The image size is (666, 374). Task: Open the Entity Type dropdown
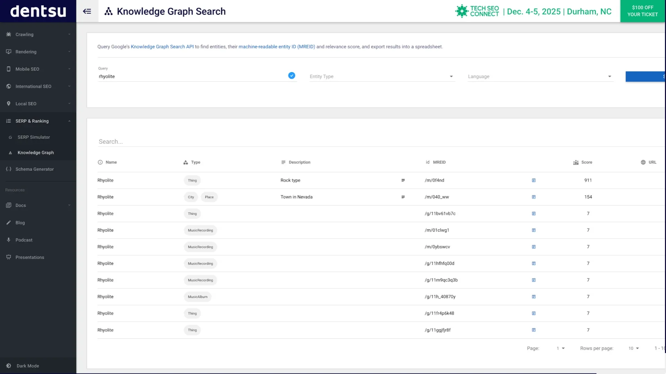pyautogui.click(x=382, y=77)
